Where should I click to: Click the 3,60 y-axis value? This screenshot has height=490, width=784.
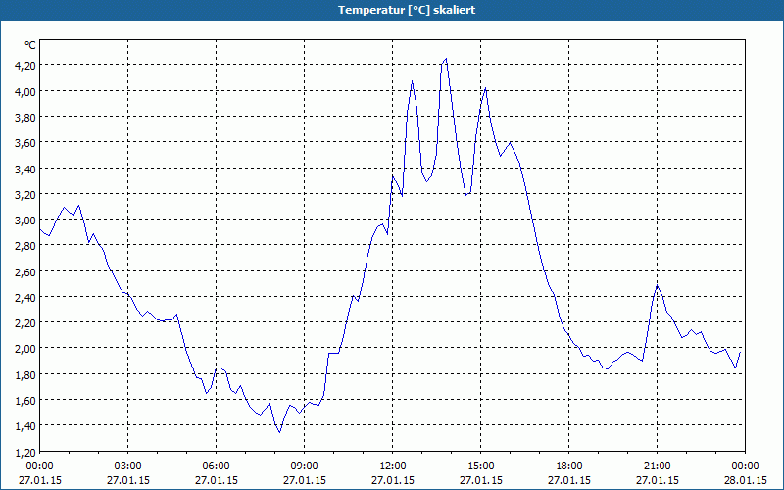click(25, 143)
